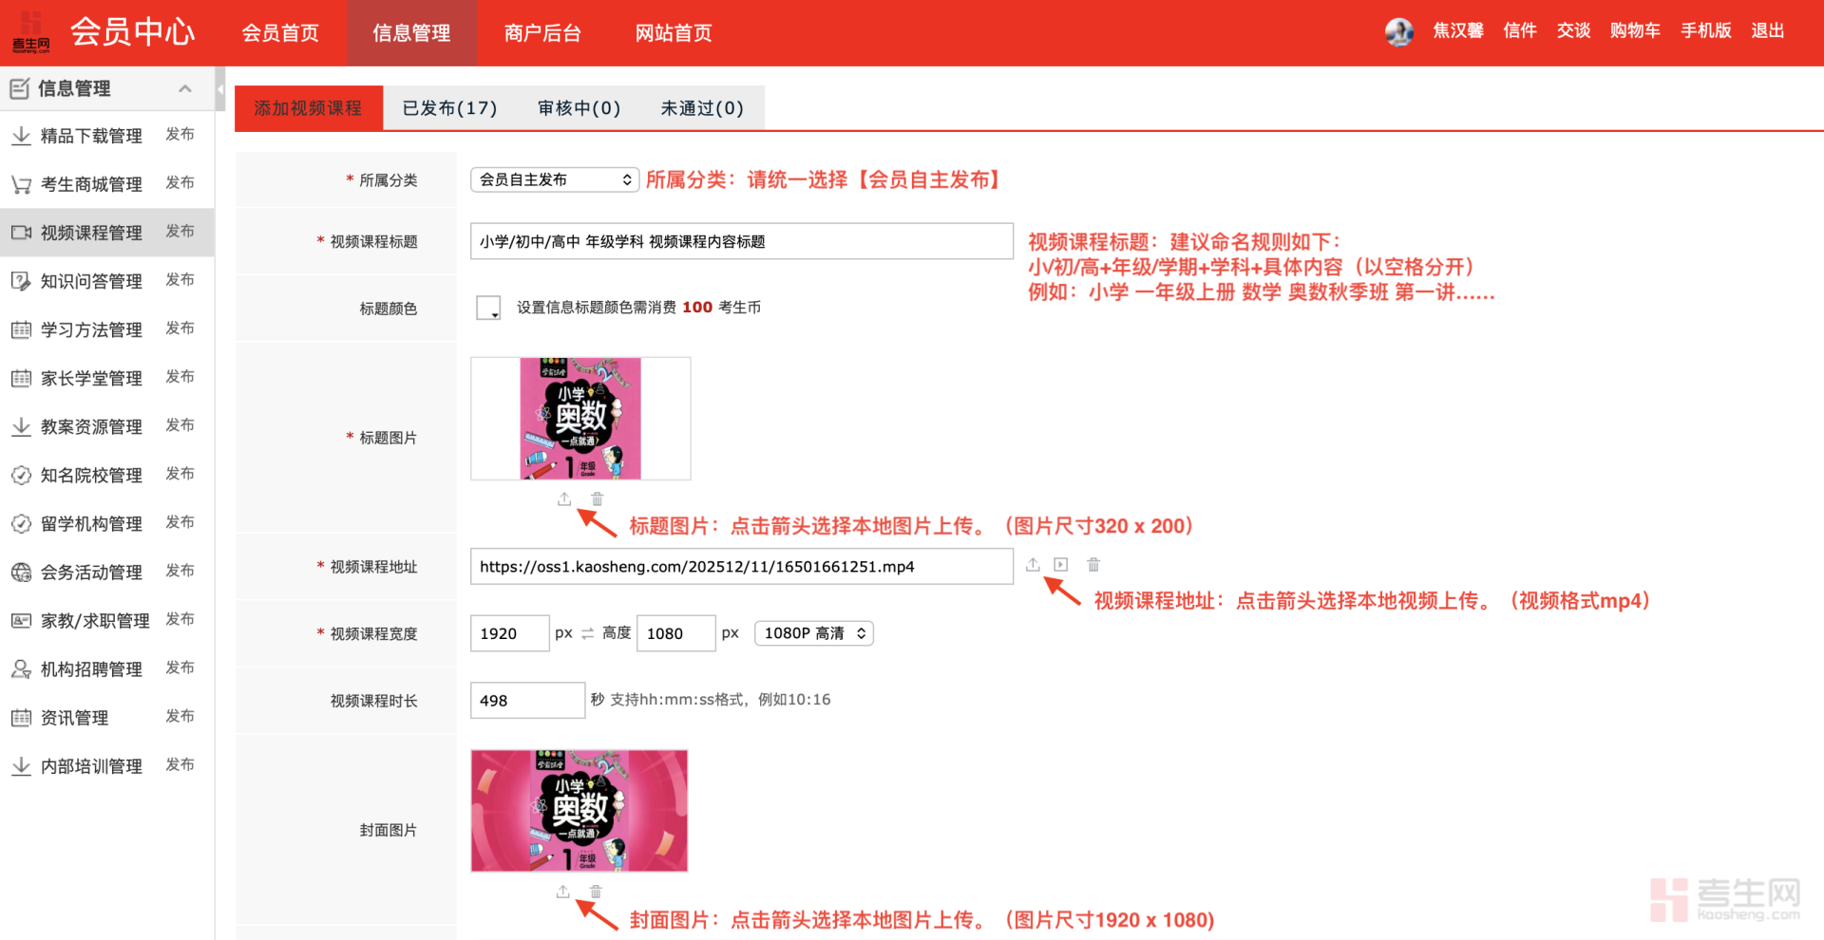Click the user avatar in header
Image resolution: width=1824 pixels, height=940 pixels.
pyautogui.click(x=1398, y=31)
